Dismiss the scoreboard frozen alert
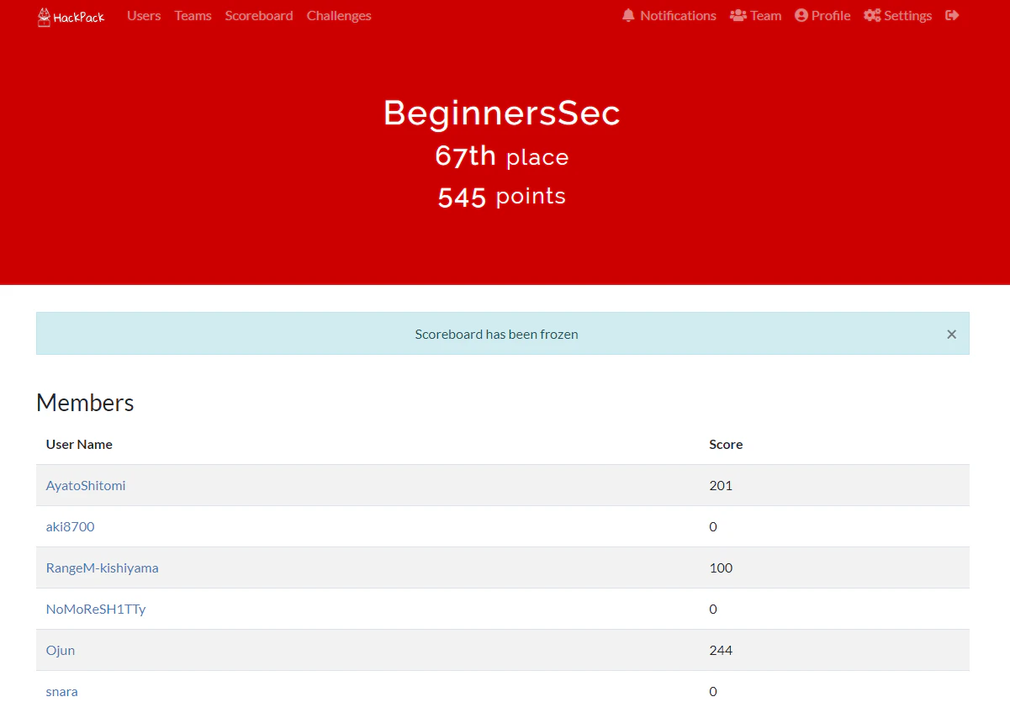1010x718 pixels. (952, 335)
